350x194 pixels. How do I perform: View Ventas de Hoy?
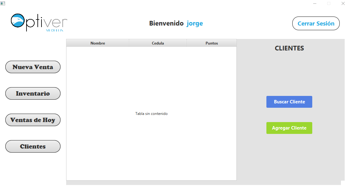[x=33, y=120]
